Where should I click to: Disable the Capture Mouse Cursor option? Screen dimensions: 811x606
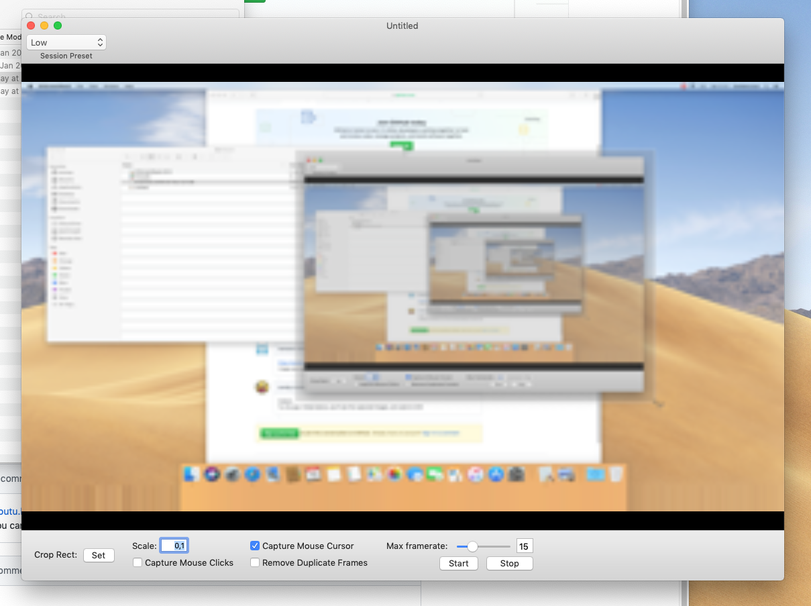[255, 546]
